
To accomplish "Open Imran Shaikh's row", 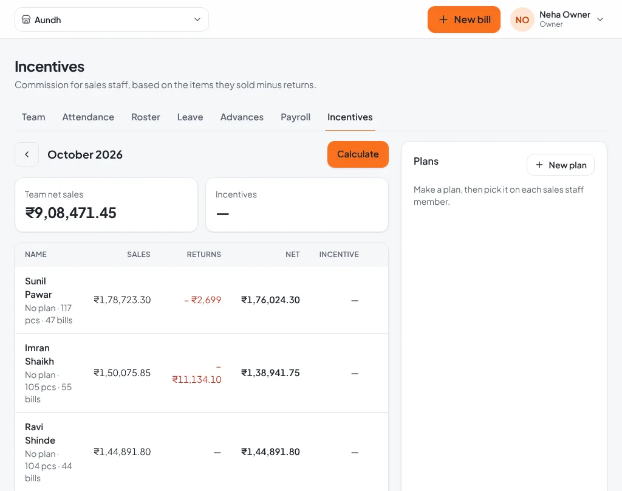I will point(202,373).
